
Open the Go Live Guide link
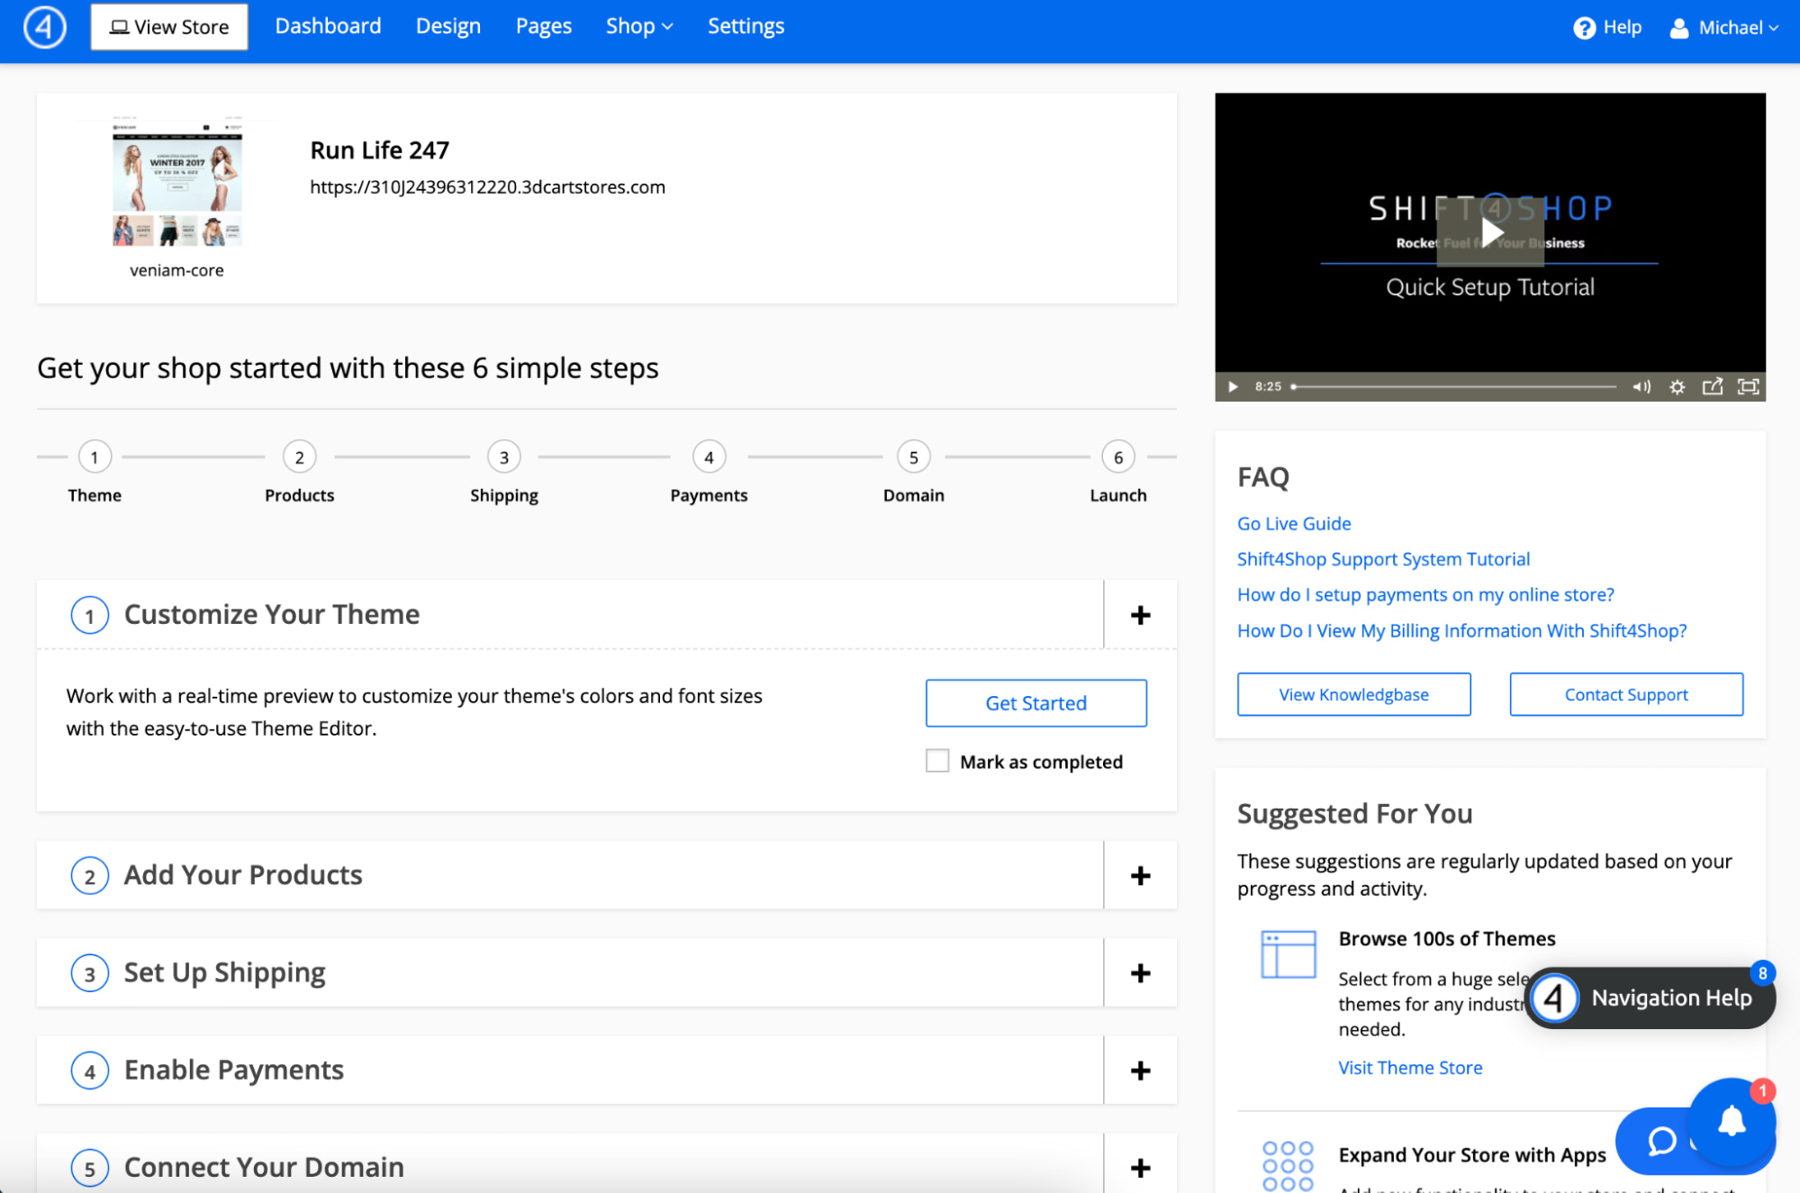pos(1293,523)
